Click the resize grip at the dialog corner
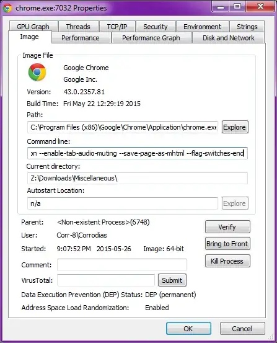Screen dimensions: 277x343 pyautogui.click(x=271, y=337)
